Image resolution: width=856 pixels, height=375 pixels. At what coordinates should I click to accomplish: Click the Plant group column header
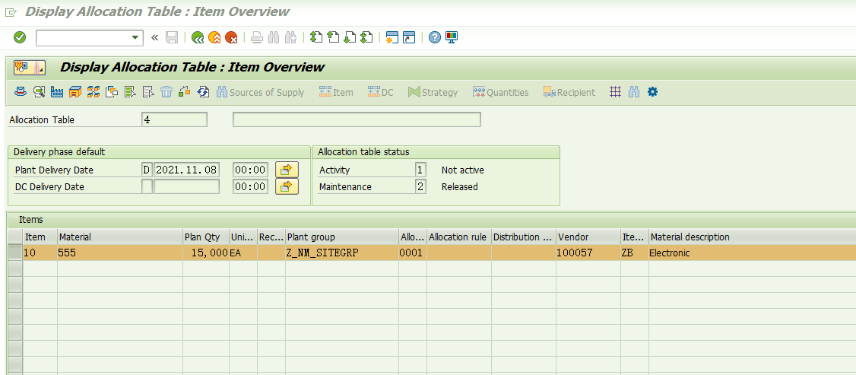pyautogui.click(x=342, y=237)
